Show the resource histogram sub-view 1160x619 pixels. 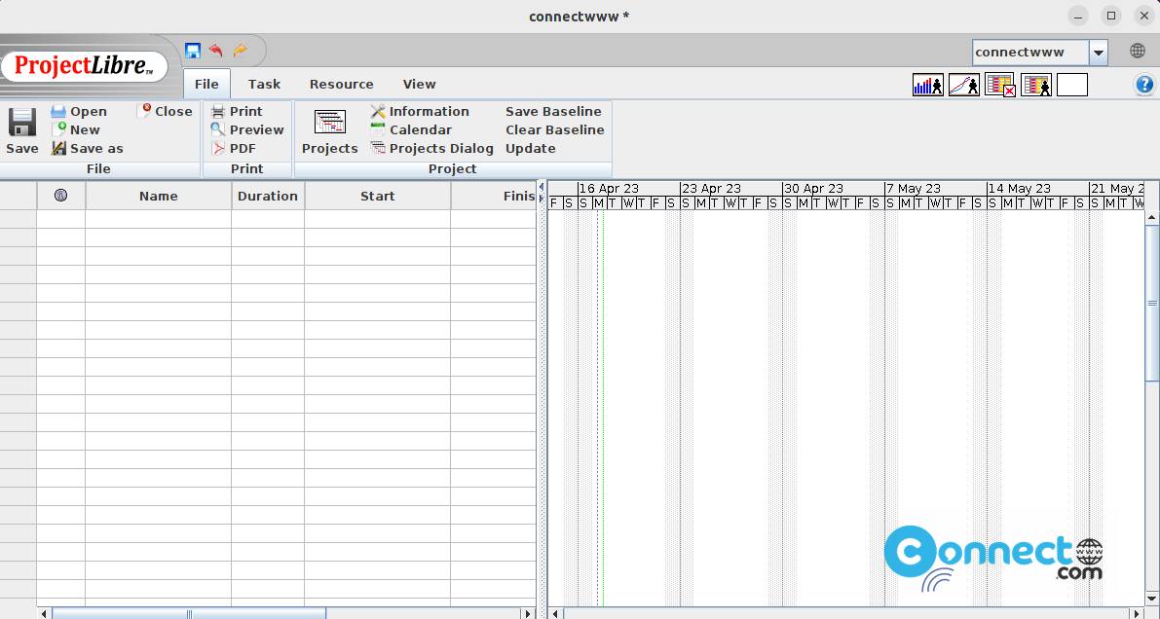click(x=927, y=85)
